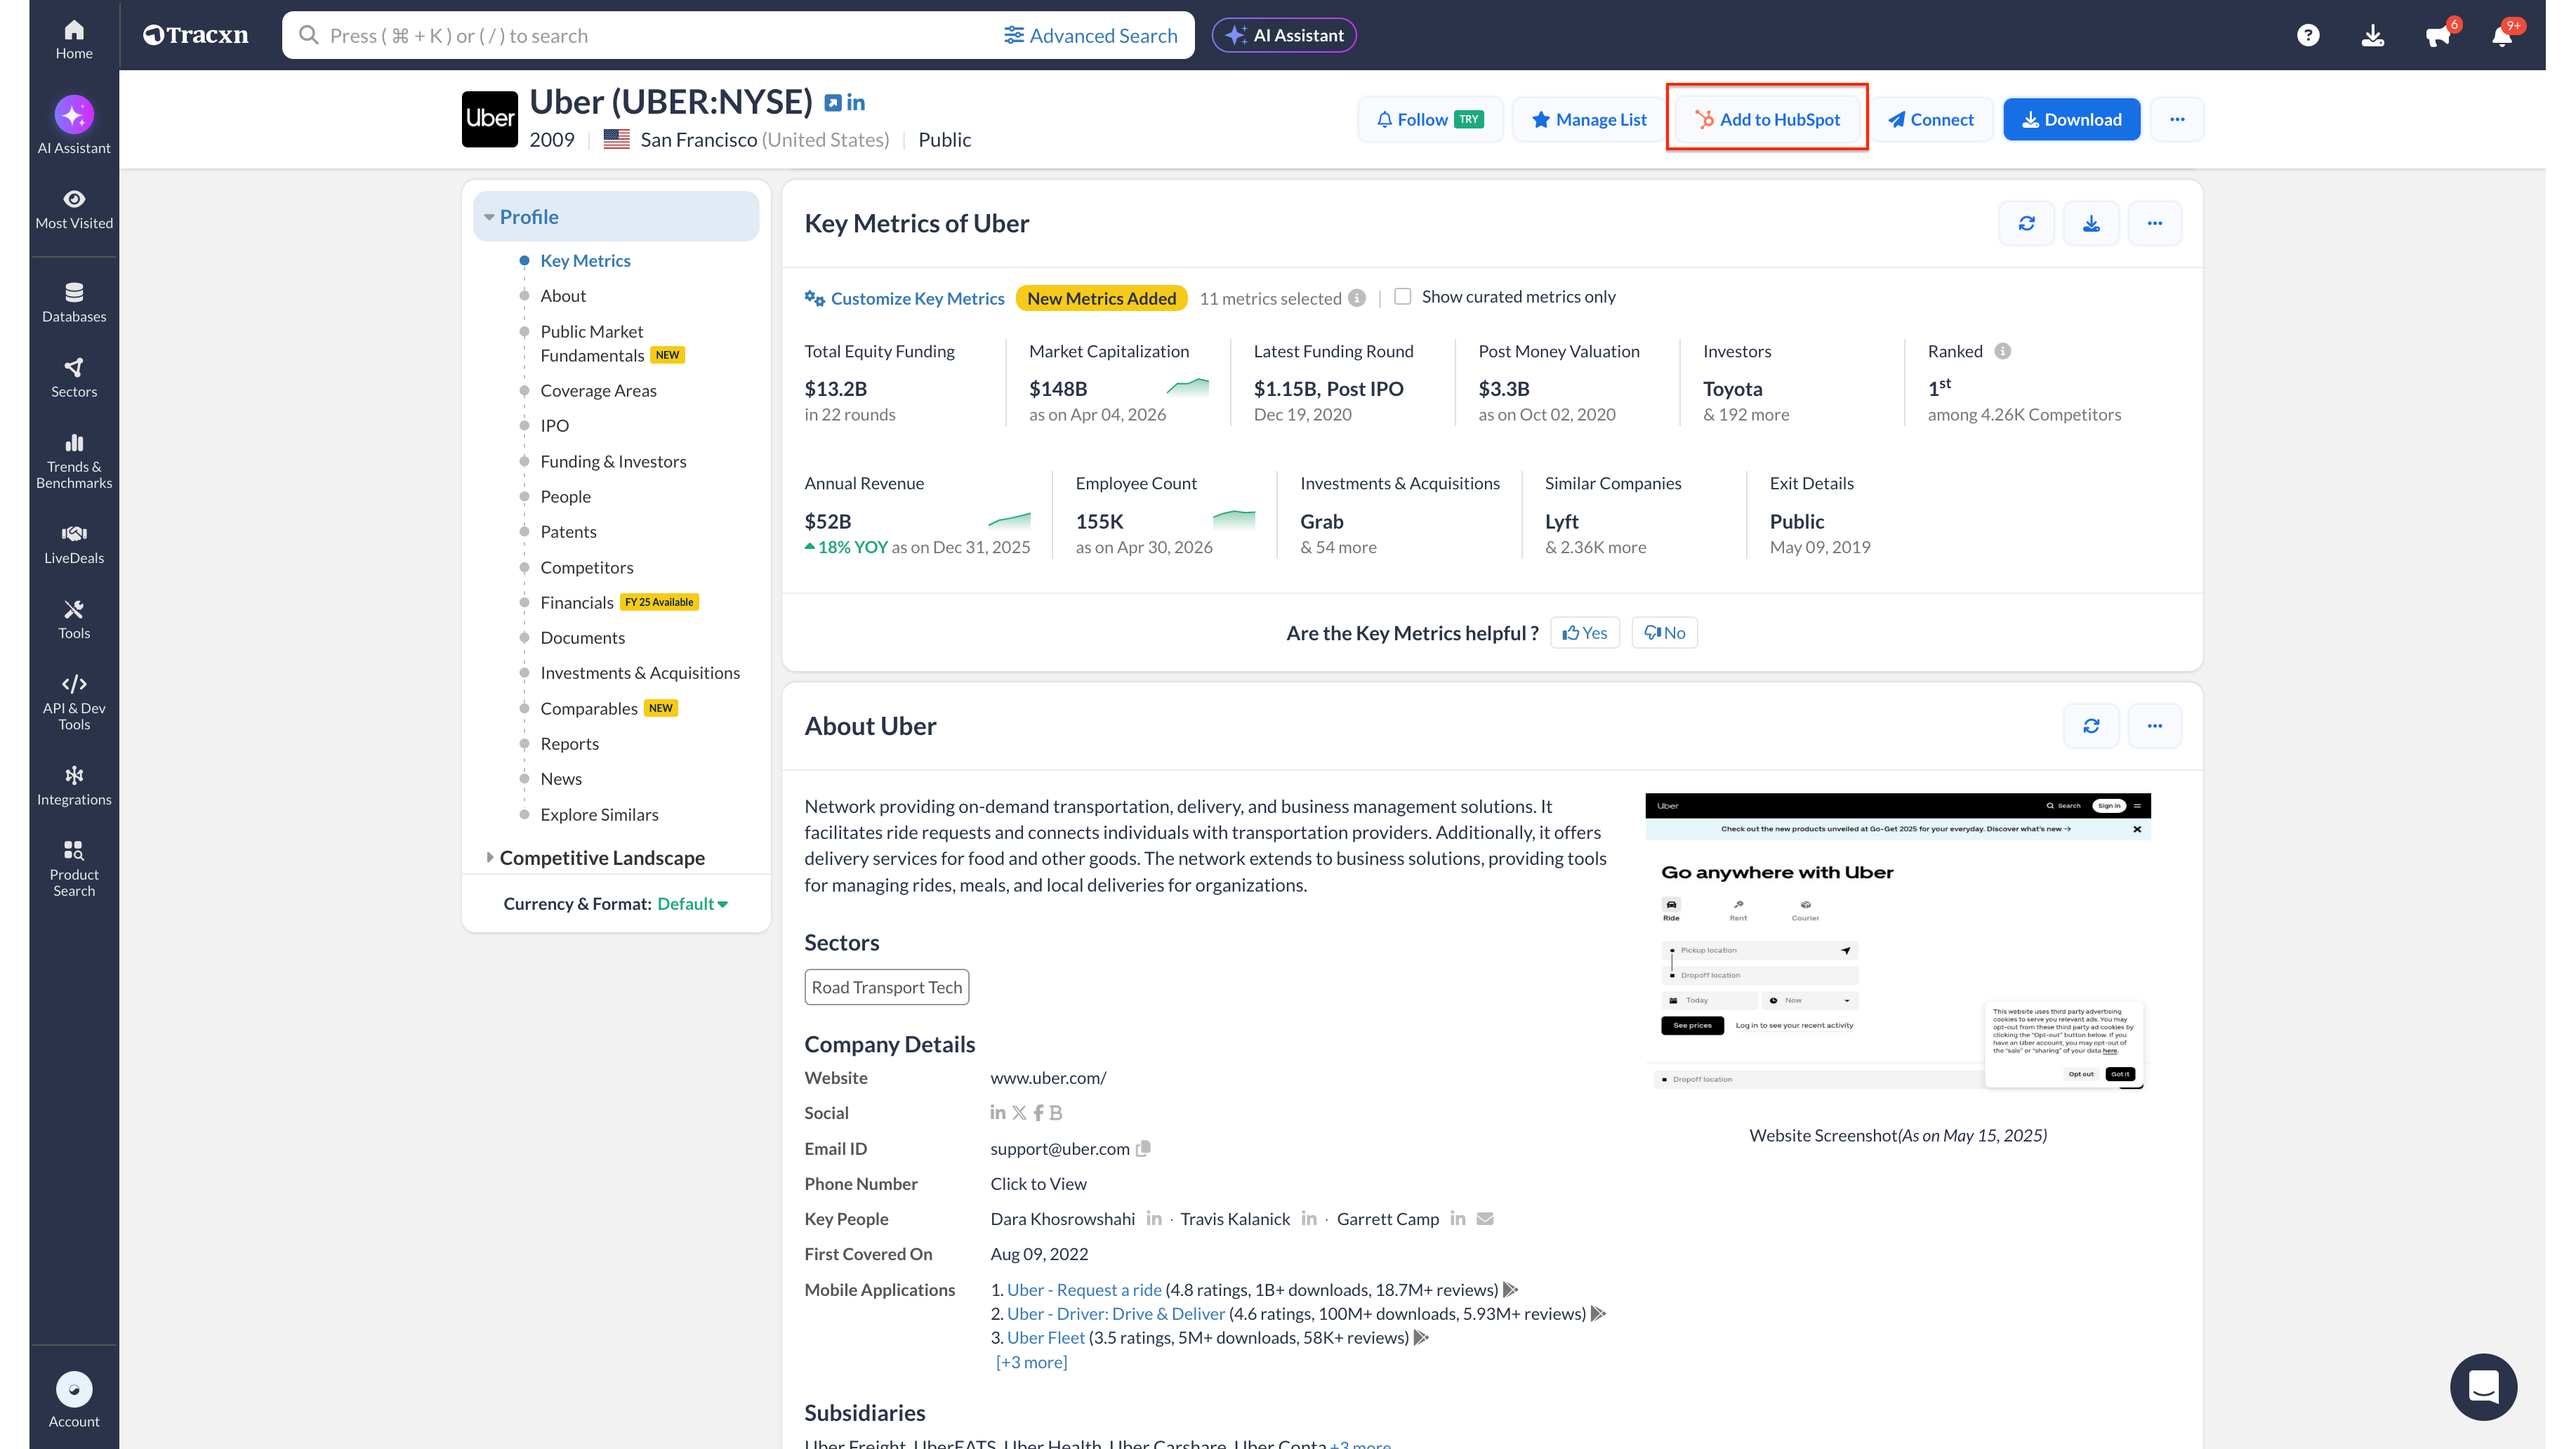The image size is (2576, 1449).
Task: Open Integrations in the sidebar
Action: pos(74,786)
